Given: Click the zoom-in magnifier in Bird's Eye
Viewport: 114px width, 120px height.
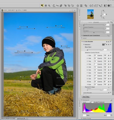Looking at the screenshot, I should pyautogui.click(x=103, y=11).
